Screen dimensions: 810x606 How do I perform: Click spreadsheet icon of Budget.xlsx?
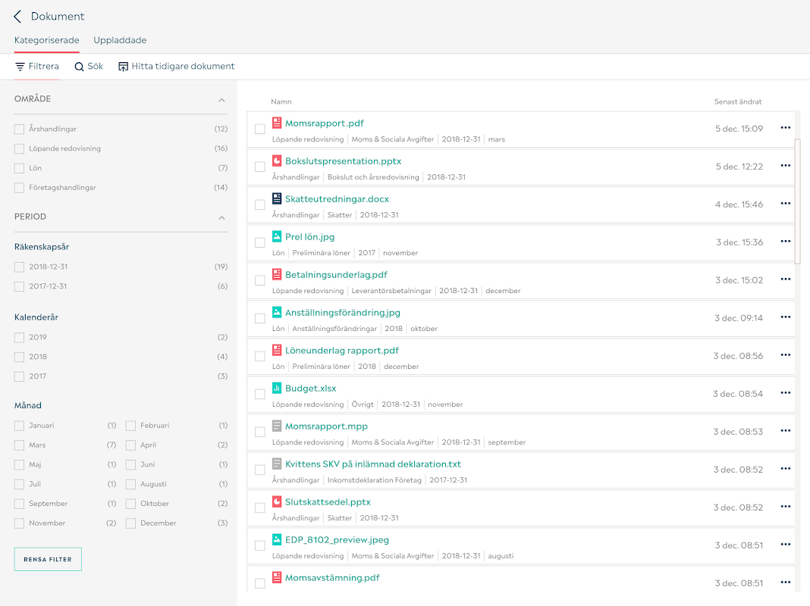(x=277, y=388)
